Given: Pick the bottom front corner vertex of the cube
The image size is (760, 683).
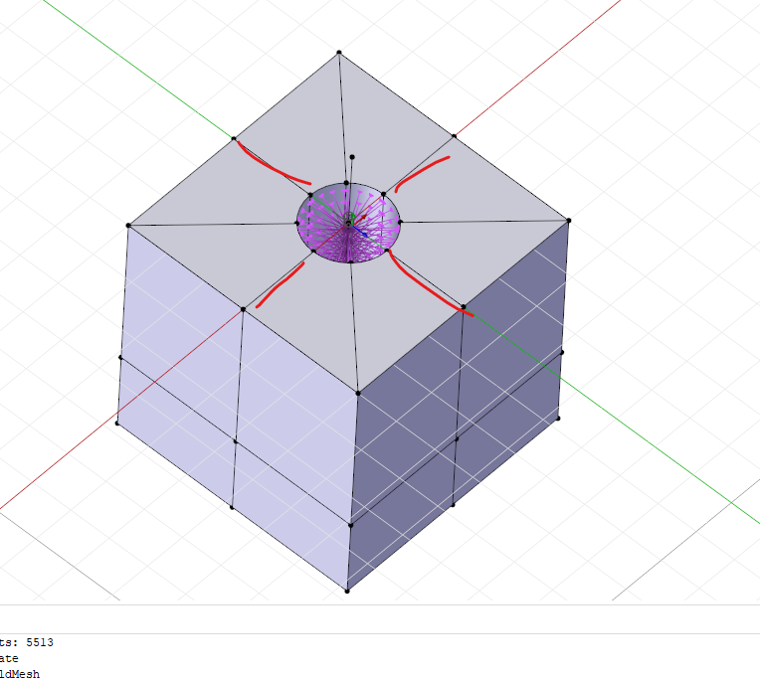Looking at the screenshot, I should point(347,591).
